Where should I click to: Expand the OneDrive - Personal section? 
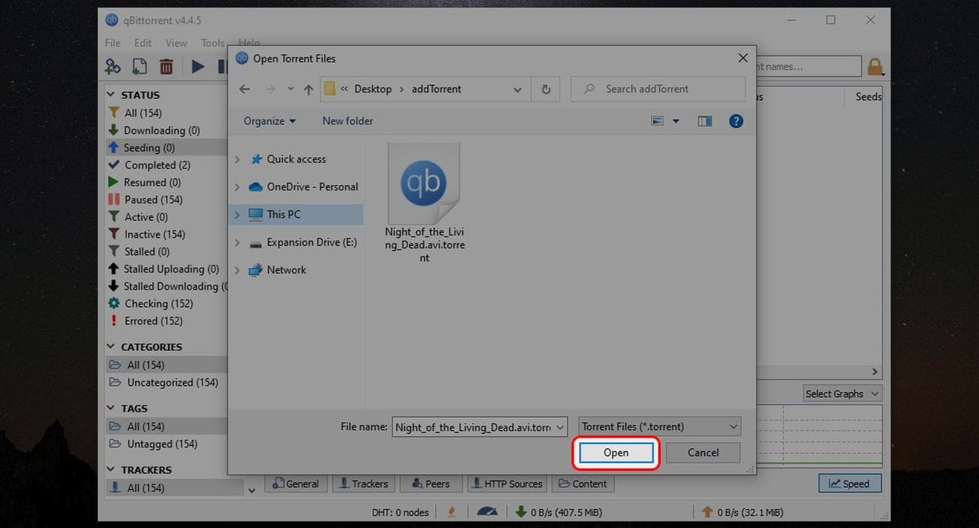click(237, 187)
